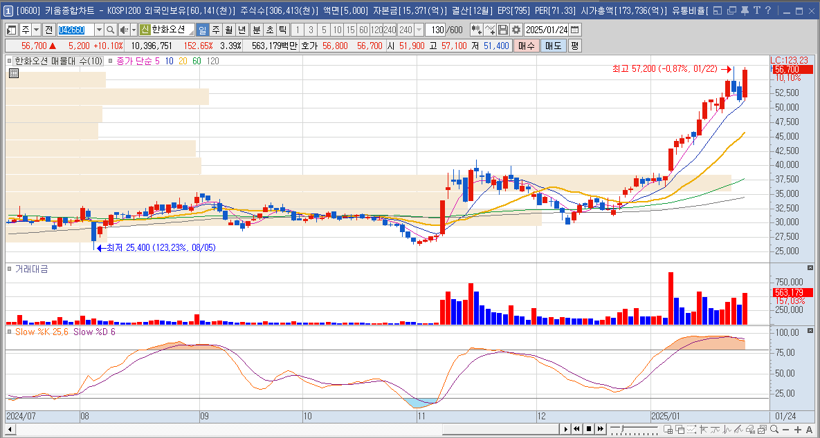
Task: Fast forward the chart replay
Action: pos(601,429)
